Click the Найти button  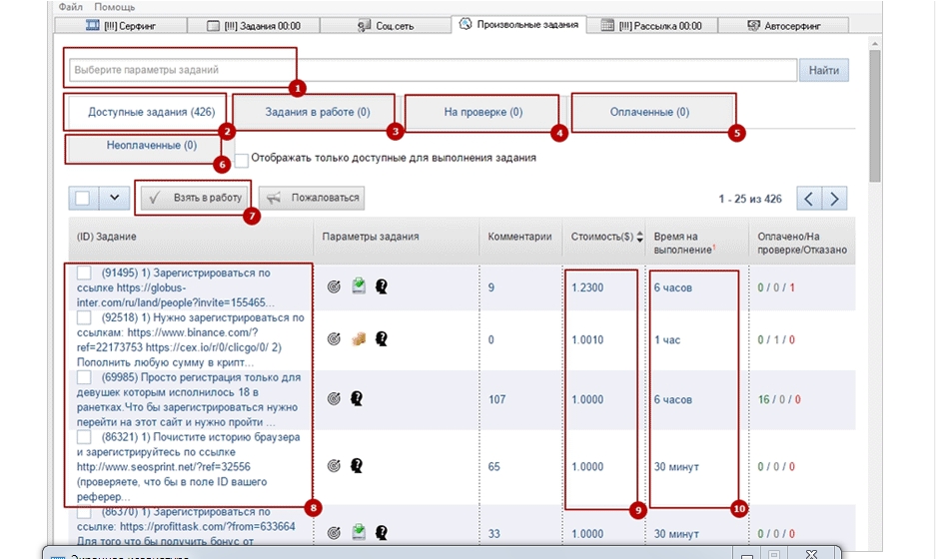[x=824, y=70]
